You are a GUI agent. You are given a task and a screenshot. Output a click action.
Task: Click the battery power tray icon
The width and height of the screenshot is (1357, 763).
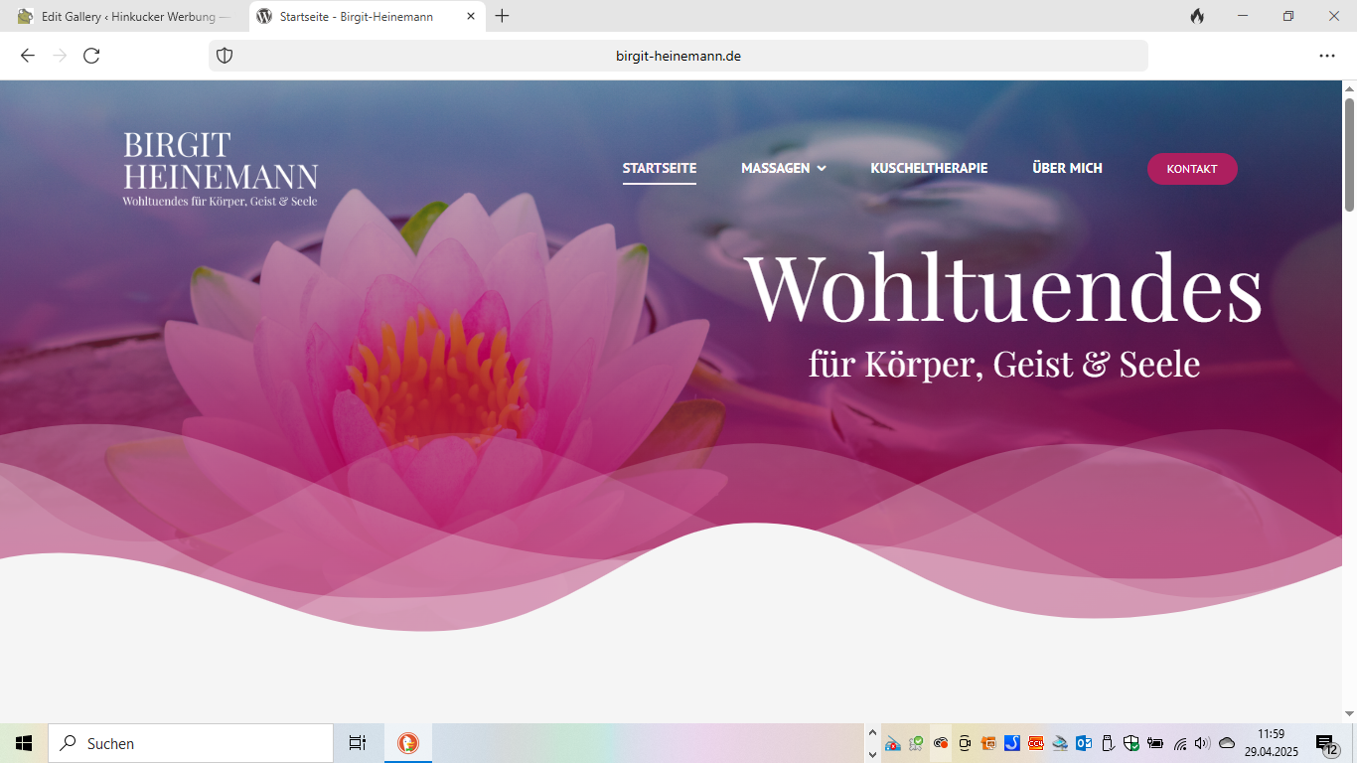pos(1155,743)
